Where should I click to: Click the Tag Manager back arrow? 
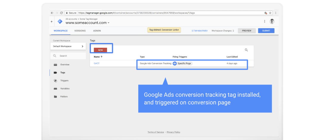[x=52, y=22]
